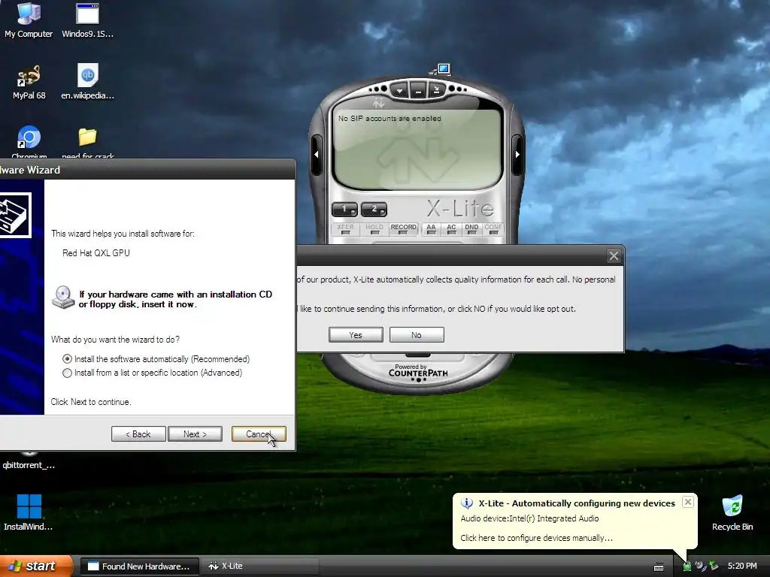Expand X-Lite right side drawer arrow
Image resolution: width=770 pixels, height=577 pixels.
[x=517, y=154]
